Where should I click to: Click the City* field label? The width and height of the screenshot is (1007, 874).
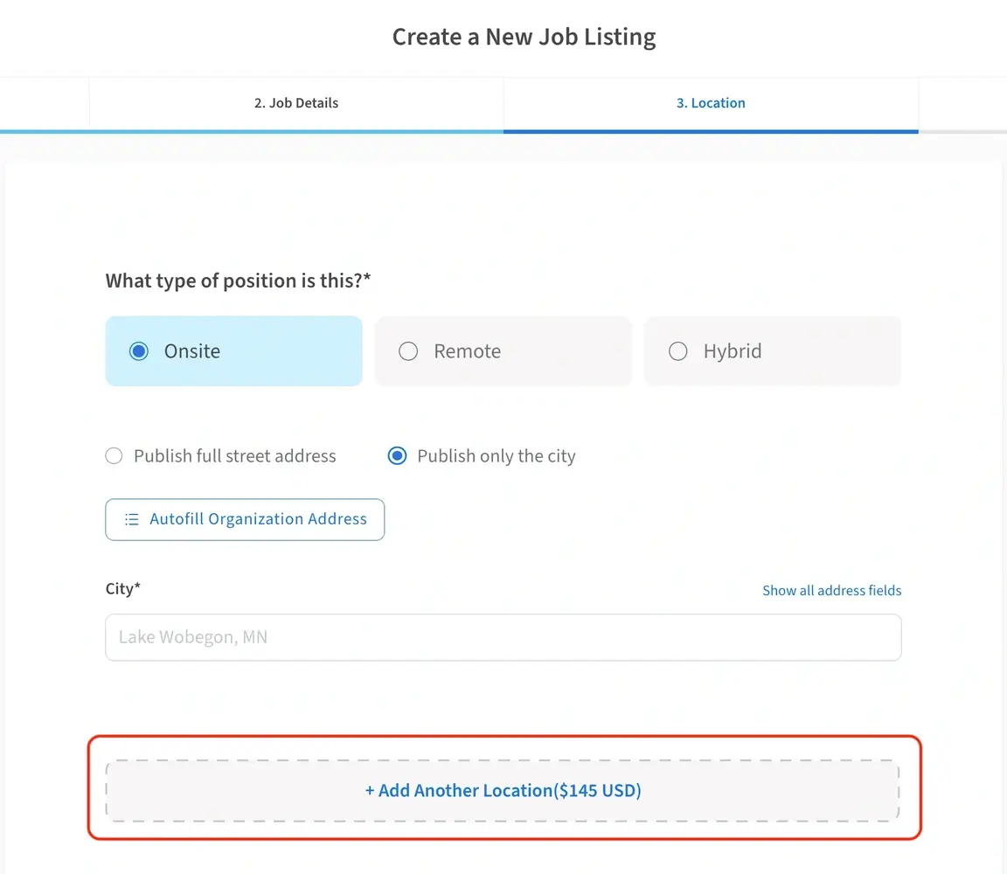tap(122, 588)
